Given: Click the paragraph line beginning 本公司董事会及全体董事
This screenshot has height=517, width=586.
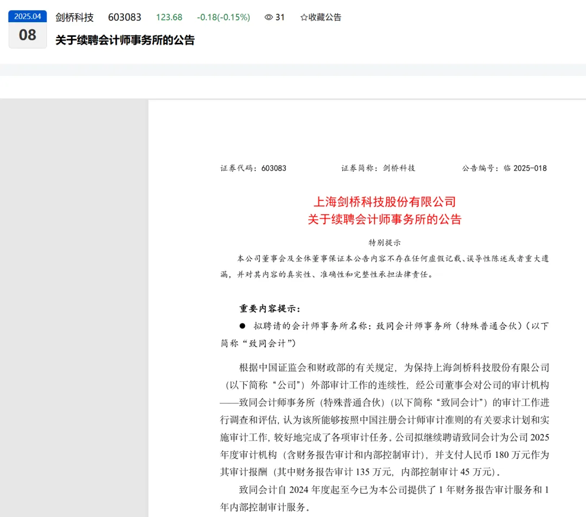Looking at the screenshot, I should point(393,258).
